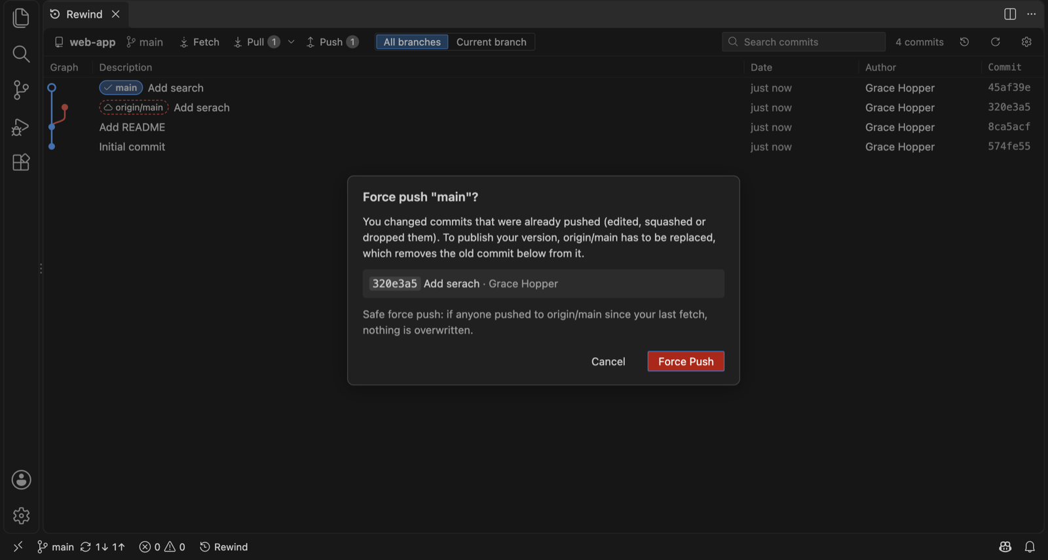Confirm with the red Force Push button
The height and width of the screenshot is (560, 1048).
(686, 361)
